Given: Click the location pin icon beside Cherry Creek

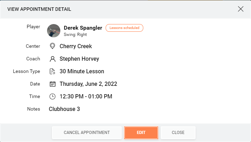Looking at the screenshot, I should click(x=52, y=46).
